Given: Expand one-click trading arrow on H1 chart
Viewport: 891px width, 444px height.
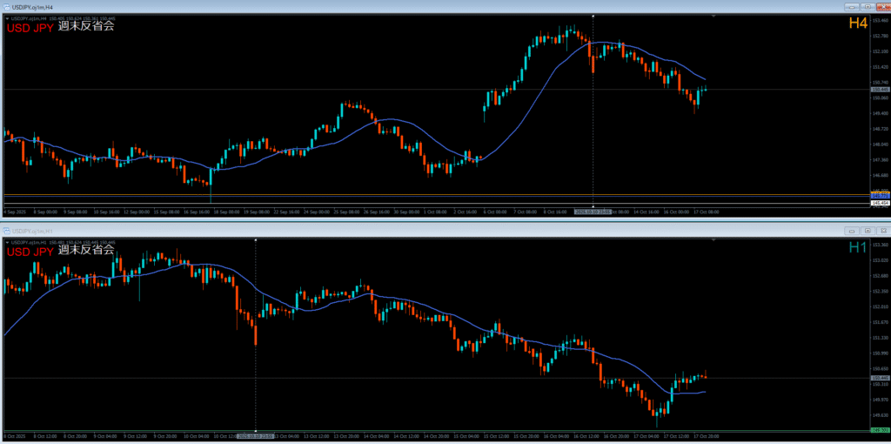Looking at the screenshot, I should click(8, 242).
